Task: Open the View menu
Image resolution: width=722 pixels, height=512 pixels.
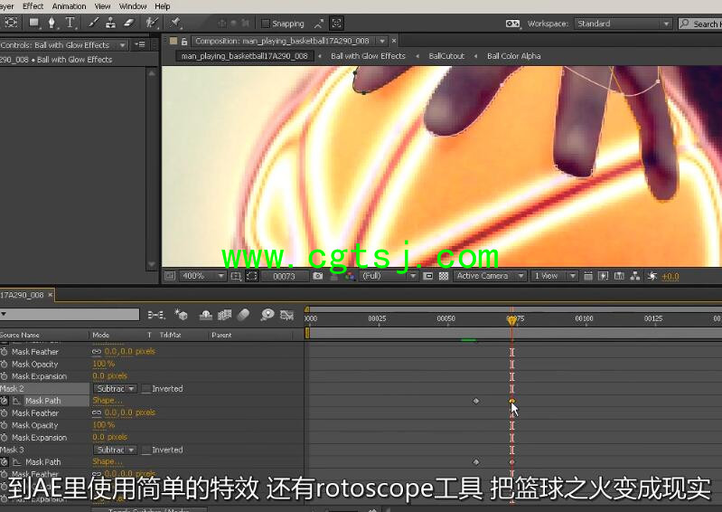Action: pyautogui.click(x=102, y=6)
